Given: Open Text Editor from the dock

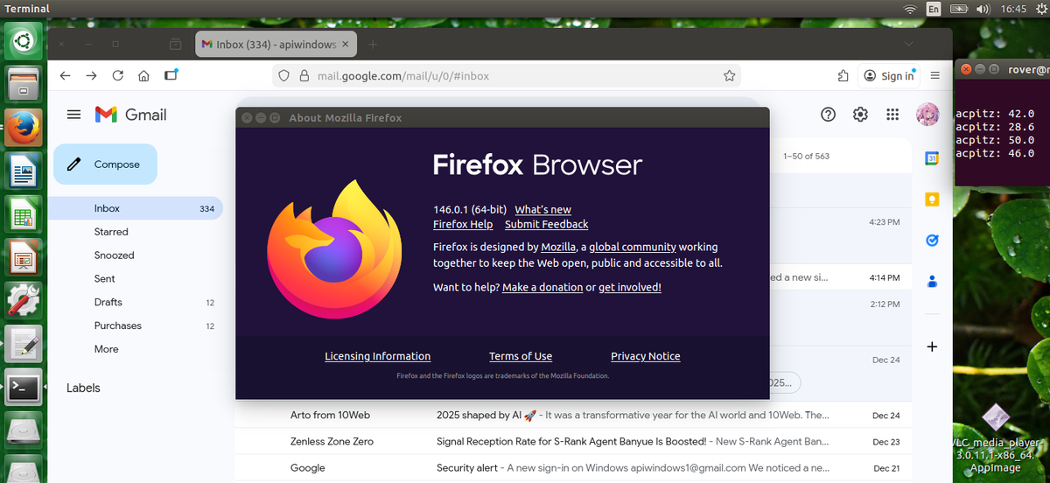Looking at the screenshot, I should point(24,342).
